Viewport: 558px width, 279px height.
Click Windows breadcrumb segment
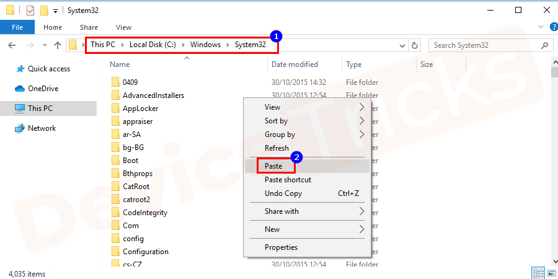(205, 45)
